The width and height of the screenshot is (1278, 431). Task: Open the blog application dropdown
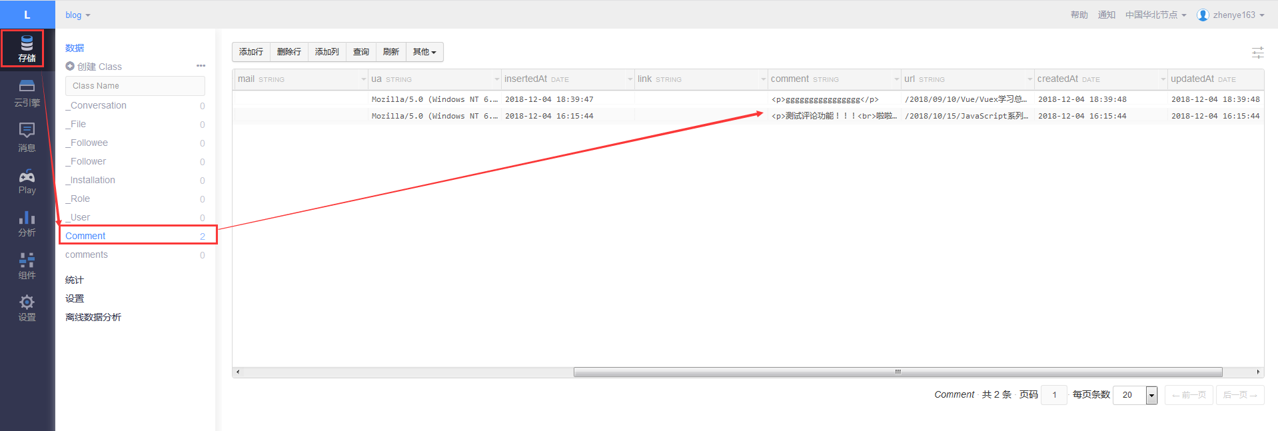click(x=78, y=15)
